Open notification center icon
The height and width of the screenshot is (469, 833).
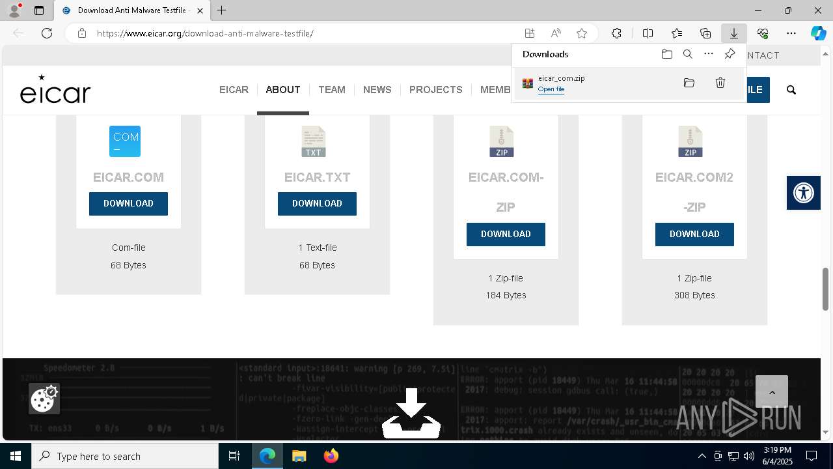click(x=812, y=456)
